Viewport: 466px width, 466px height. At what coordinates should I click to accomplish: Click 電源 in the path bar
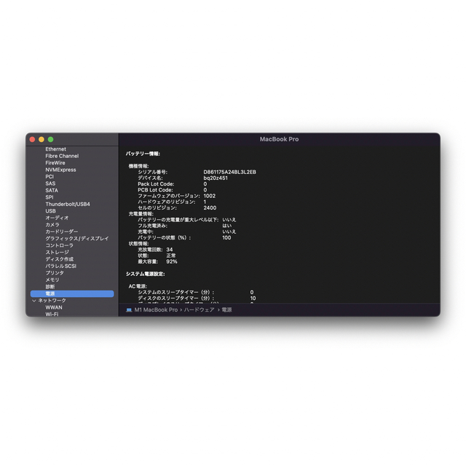pos(226,309)
